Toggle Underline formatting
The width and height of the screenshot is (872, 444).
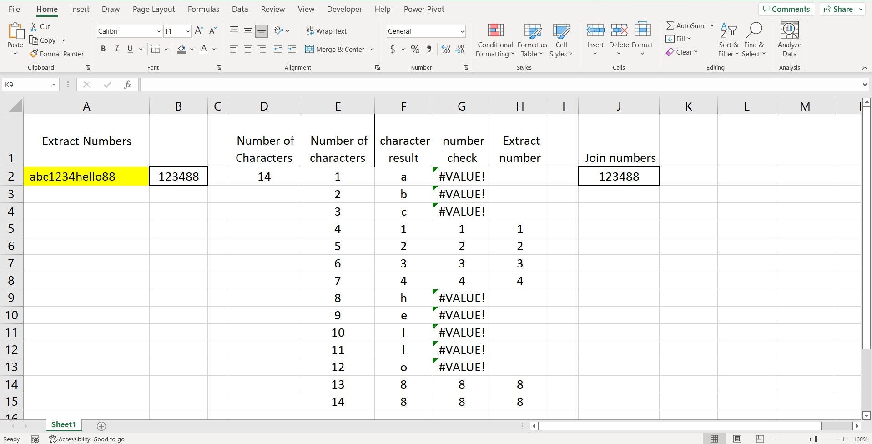click(130, 49)
